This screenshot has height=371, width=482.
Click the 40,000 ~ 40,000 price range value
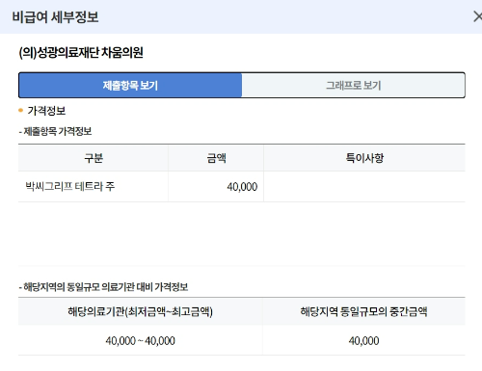coord(140,341)
